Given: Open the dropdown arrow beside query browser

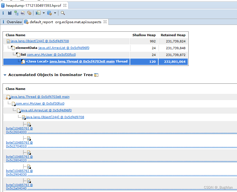Looking at the screenshot, I should click(x=55, y=13).
